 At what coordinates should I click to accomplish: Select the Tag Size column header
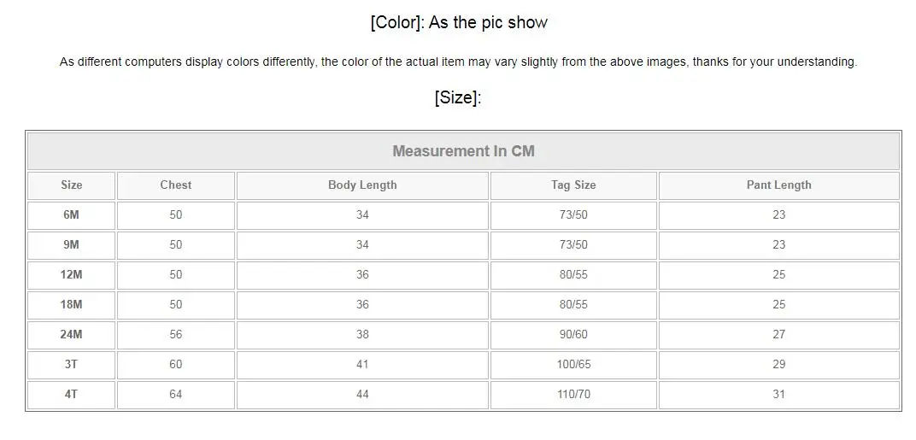point(573,185)
